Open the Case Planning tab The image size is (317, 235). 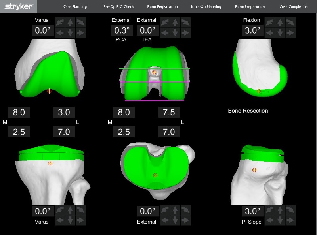pyautogui.click(x=75, y=7)
